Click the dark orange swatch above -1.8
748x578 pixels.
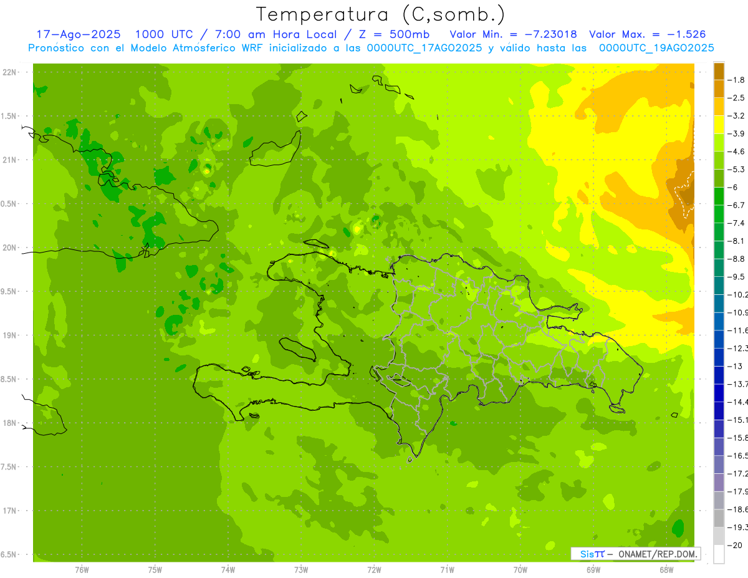[x=719, y=71]
